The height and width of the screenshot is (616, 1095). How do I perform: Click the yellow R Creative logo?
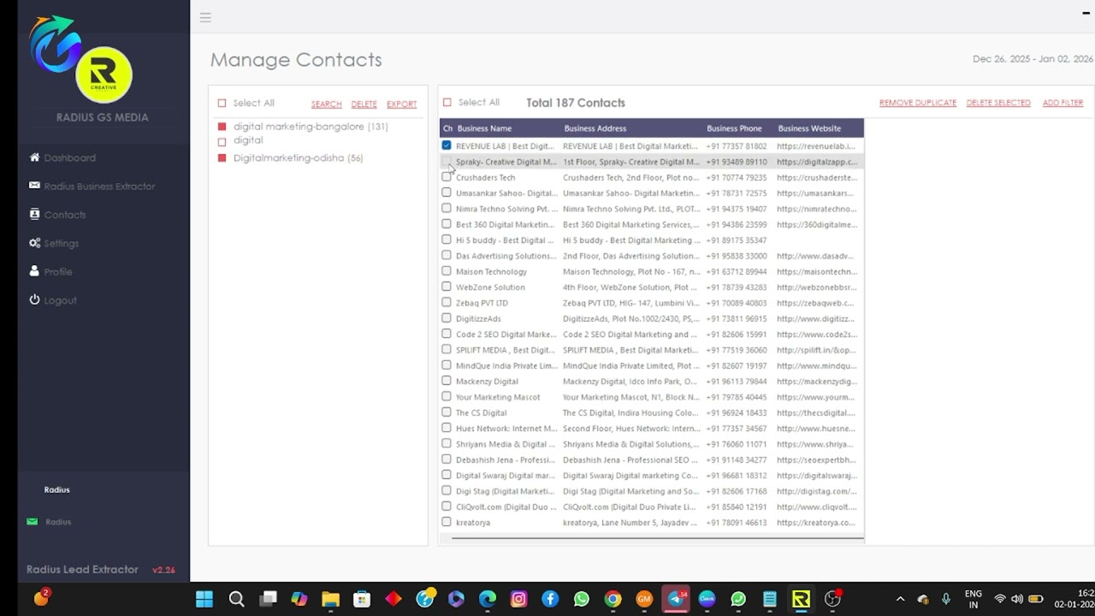coord(104,75)
